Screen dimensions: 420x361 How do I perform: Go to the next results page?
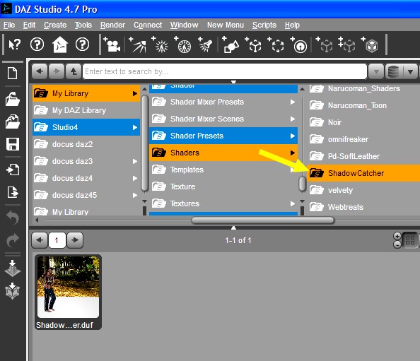pyautogui.click(x=75, y=240)
